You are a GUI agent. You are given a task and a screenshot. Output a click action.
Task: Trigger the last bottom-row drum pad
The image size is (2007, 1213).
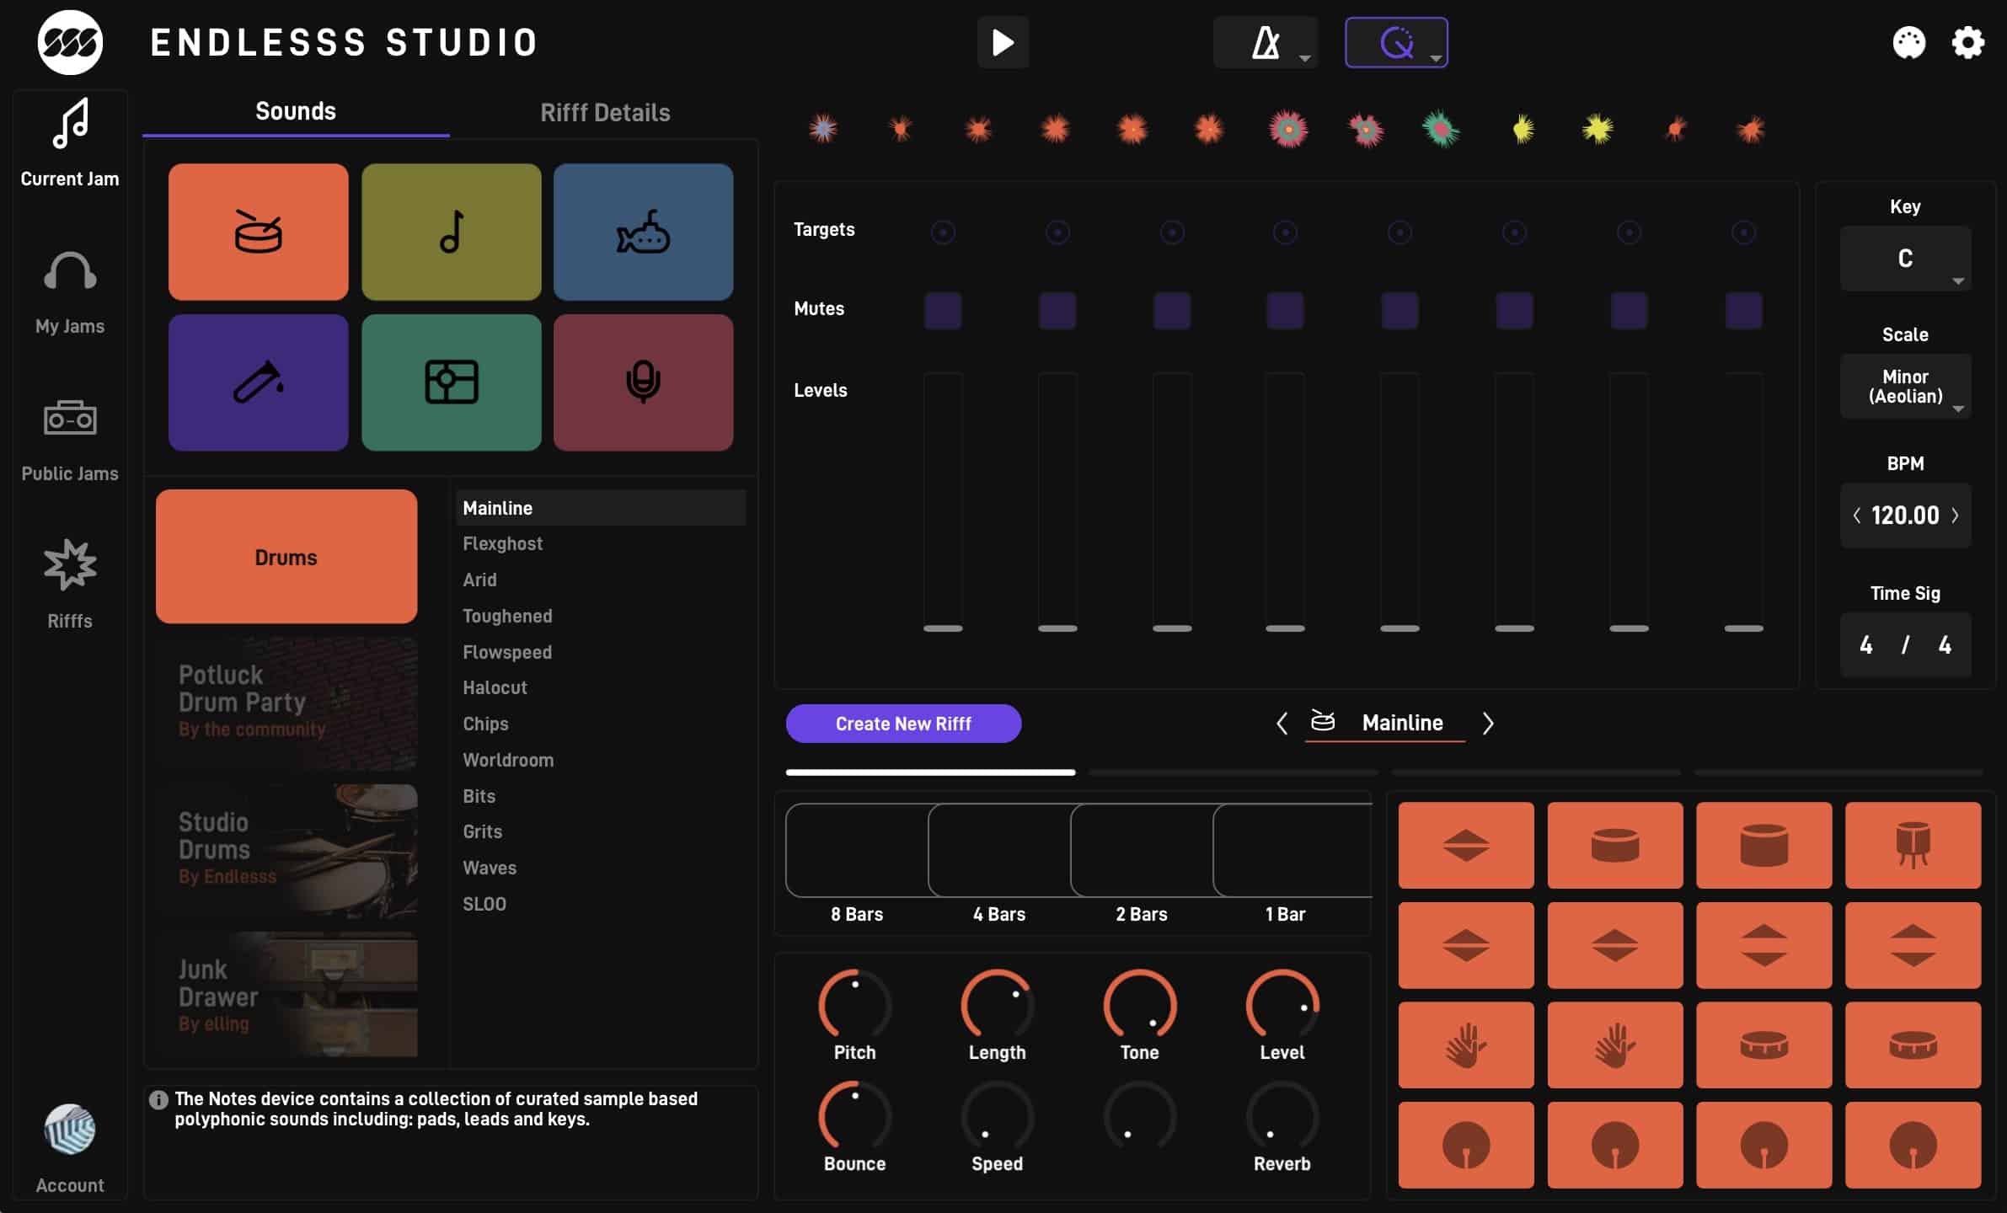coord(1913,1145)
